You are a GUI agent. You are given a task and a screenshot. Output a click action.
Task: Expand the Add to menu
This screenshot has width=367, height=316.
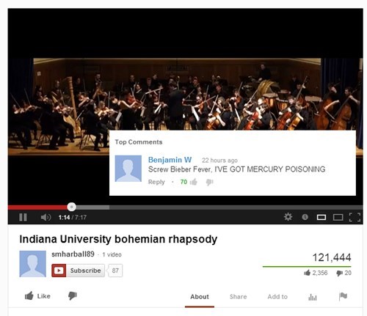point(277,297)
